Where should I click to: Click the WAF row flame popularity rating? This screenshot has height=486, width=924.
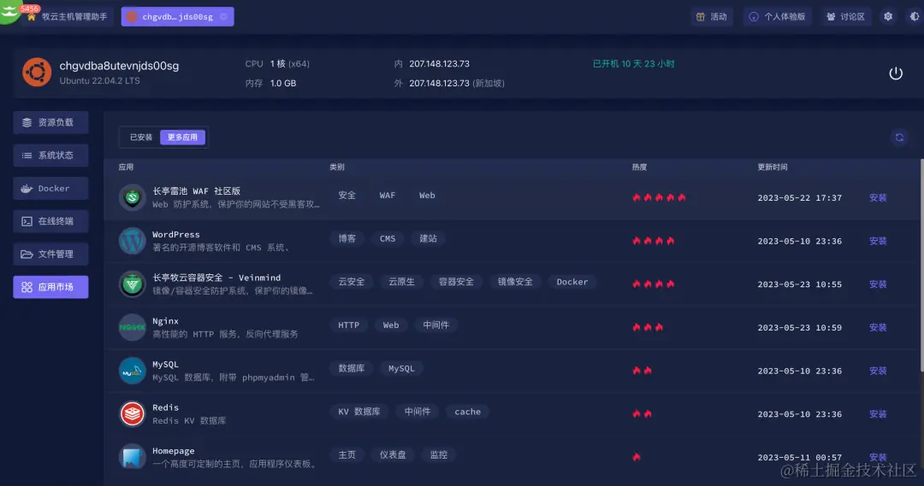[659, 197]
